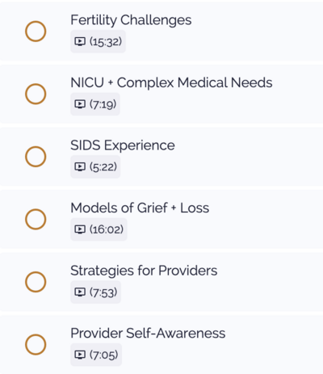Toggle completion circle for SIDS Experience
The height and width of the screenshot is (374, 323).
36,157
